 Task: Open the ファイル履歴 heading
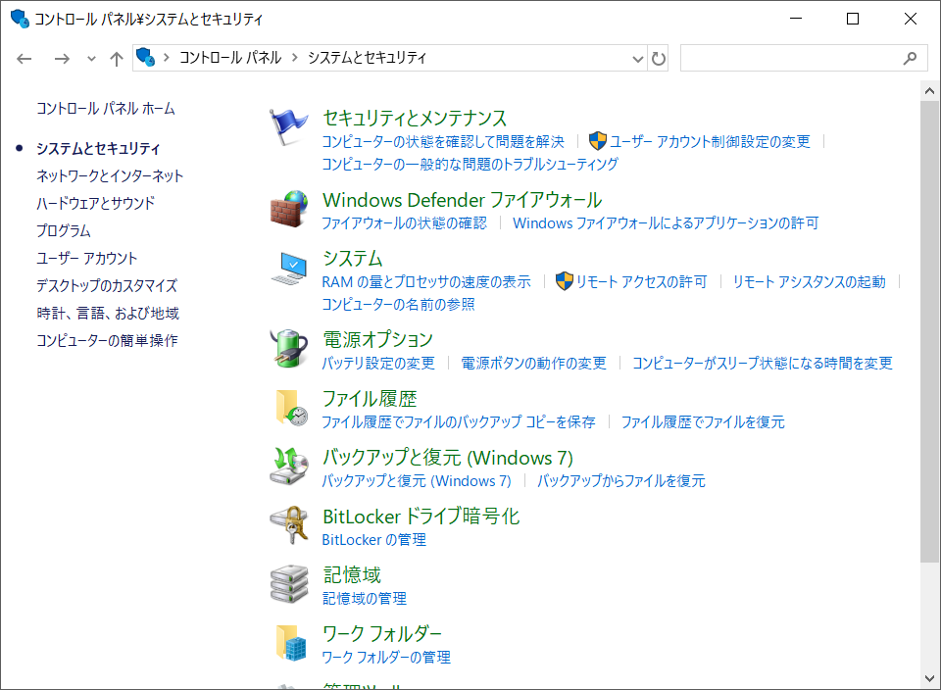click(370, 398)
